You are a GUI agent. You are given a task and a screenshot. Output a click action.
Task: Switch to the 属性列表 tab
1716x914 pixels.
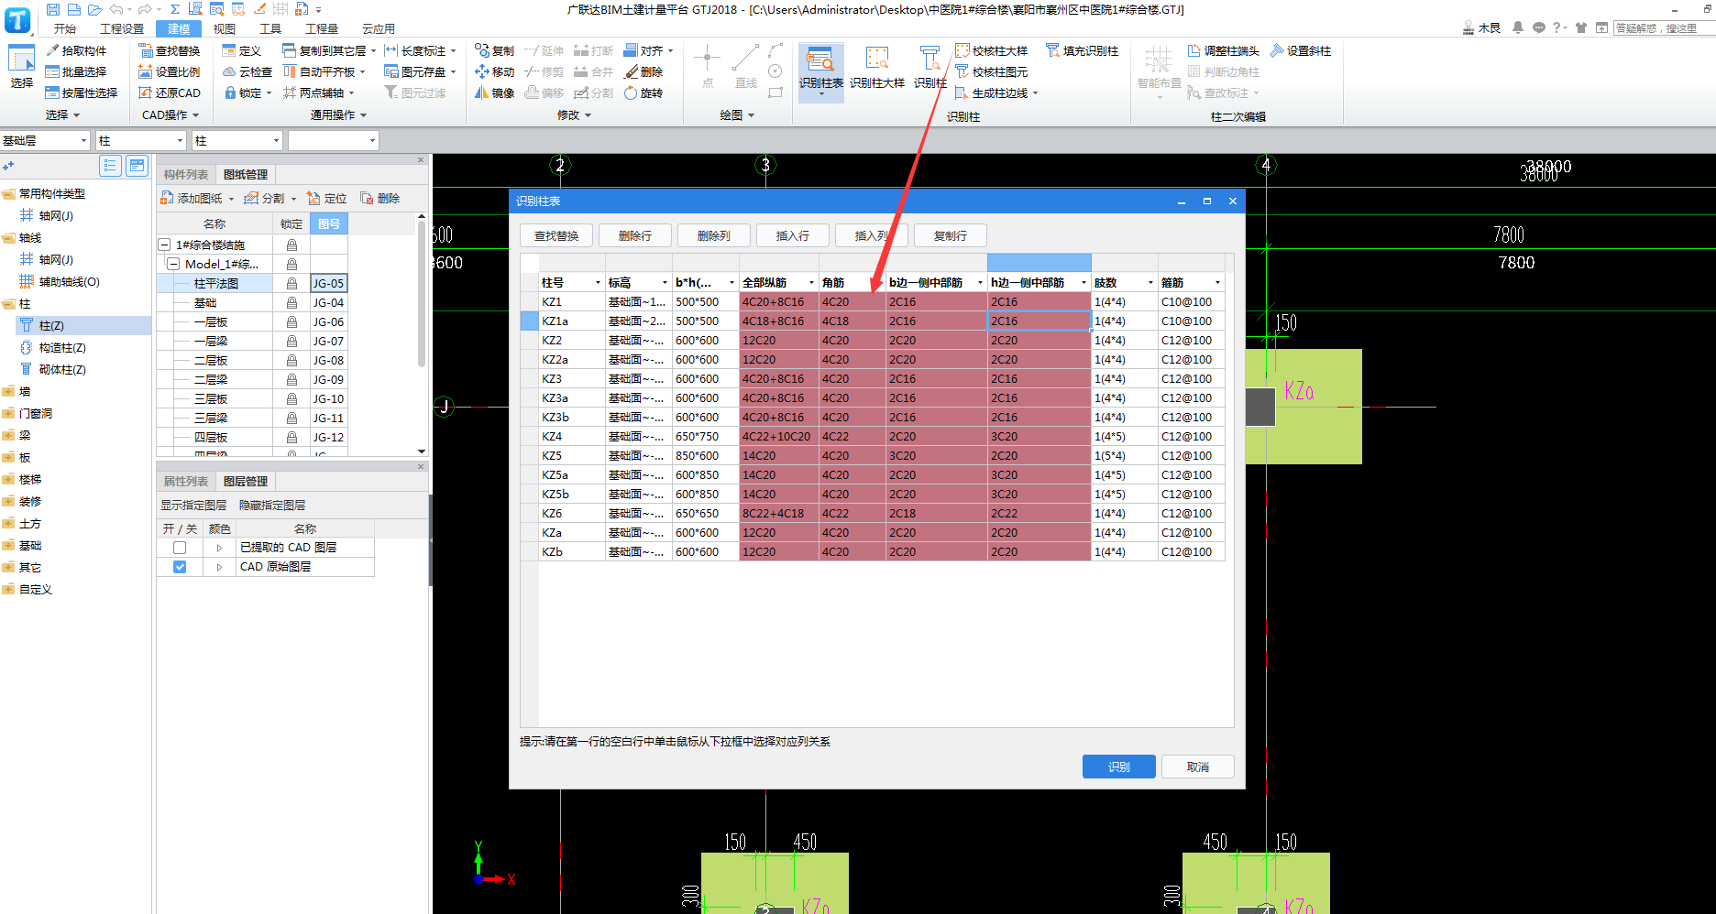pos(186,482)
